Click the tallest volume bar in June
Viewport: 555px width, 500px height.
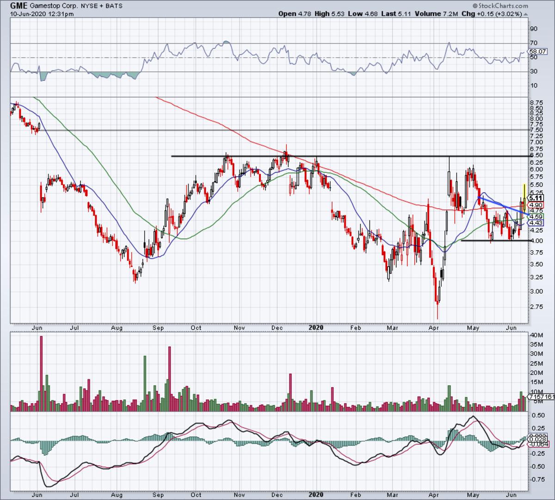(41, 370)
